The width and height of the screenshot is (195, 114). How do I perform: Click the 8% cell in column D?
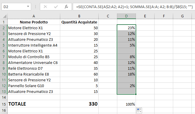[x=126, y=57]
